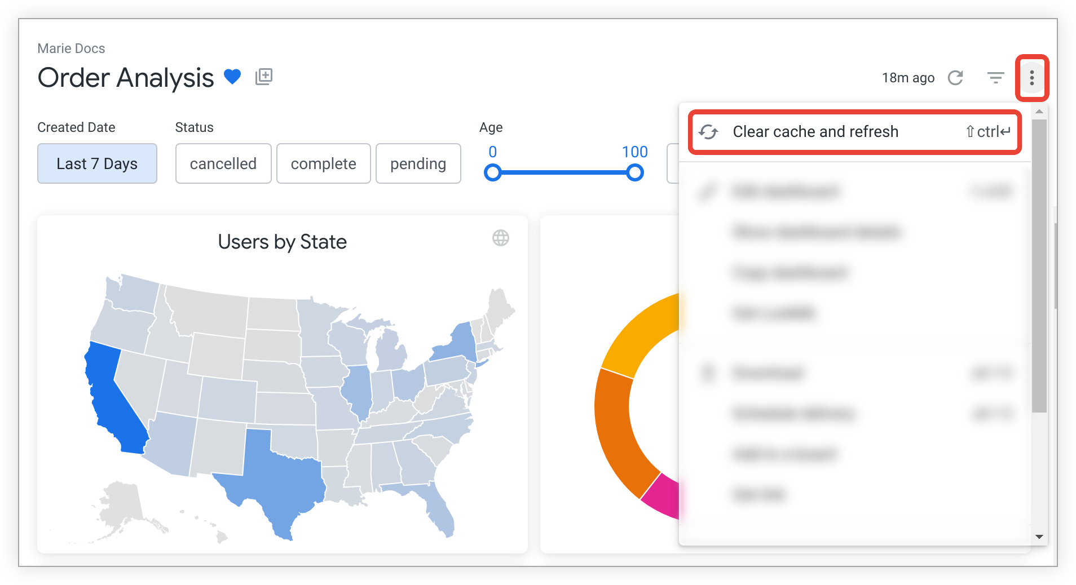Open the Marie Docs folder link
This screenshot has width=1076, height=585.
tap(71, 48)
